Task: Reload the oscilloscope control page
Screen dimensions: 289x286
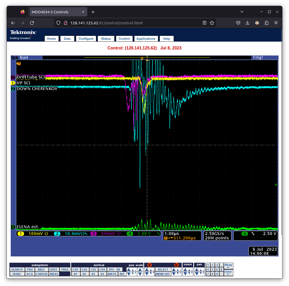Action: [32, 23]
